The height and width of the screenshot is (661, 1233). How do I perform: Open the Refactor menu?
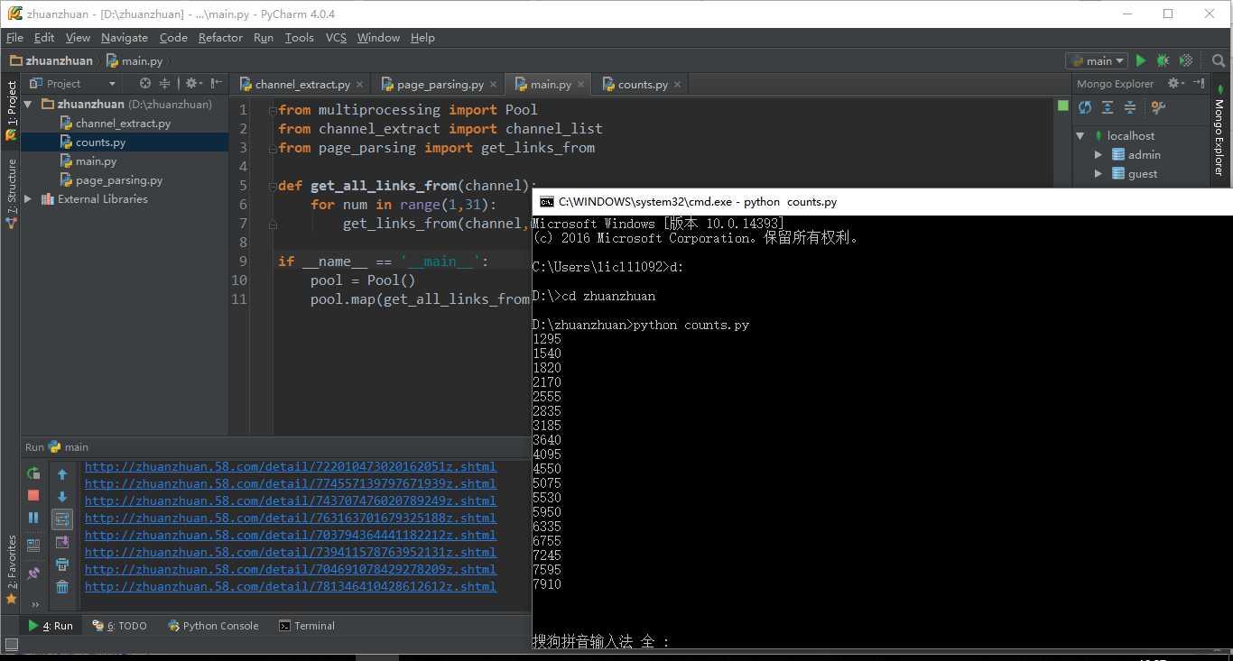pyautogui.click(x=220, y=38)
